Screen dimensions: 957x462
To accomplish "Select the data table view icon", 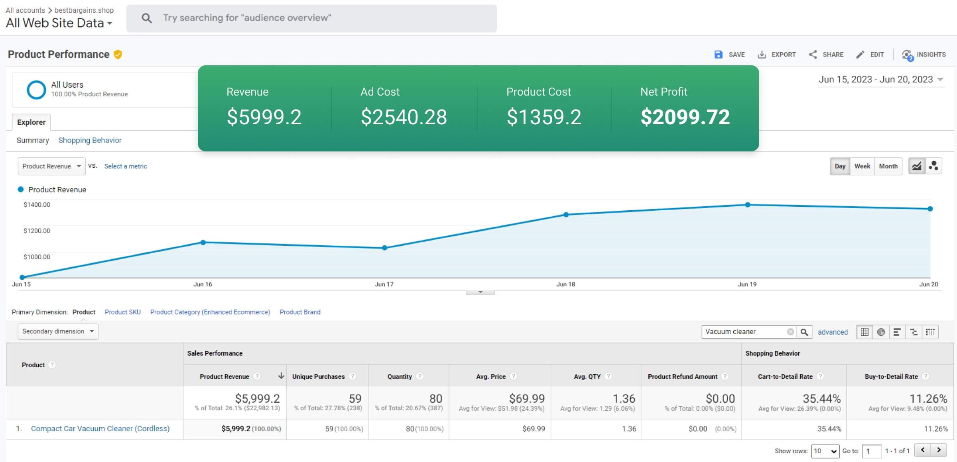I will click(x=864, y=332).
